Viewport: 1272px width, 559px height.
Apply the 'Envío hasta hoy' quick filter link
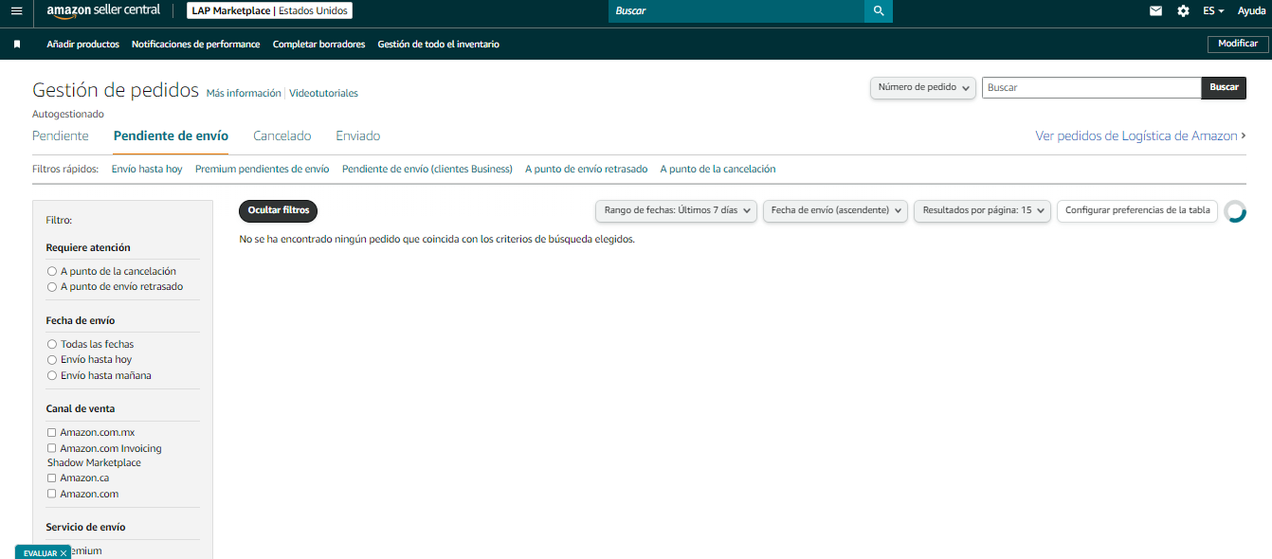pyautogui.click(x=147, y=169)
